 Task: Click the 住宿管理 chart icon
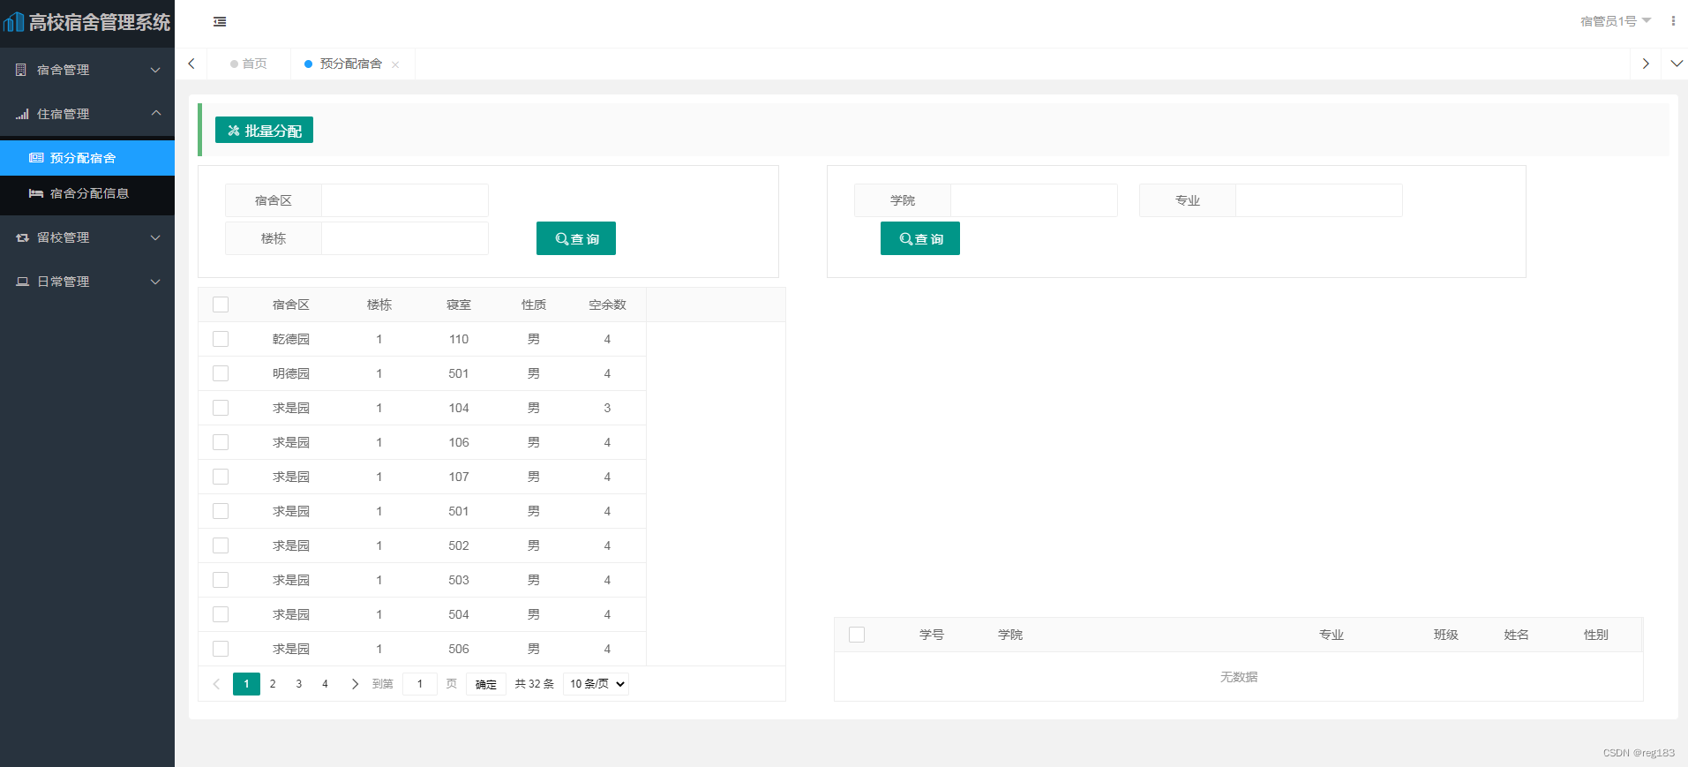click(22, 114)
